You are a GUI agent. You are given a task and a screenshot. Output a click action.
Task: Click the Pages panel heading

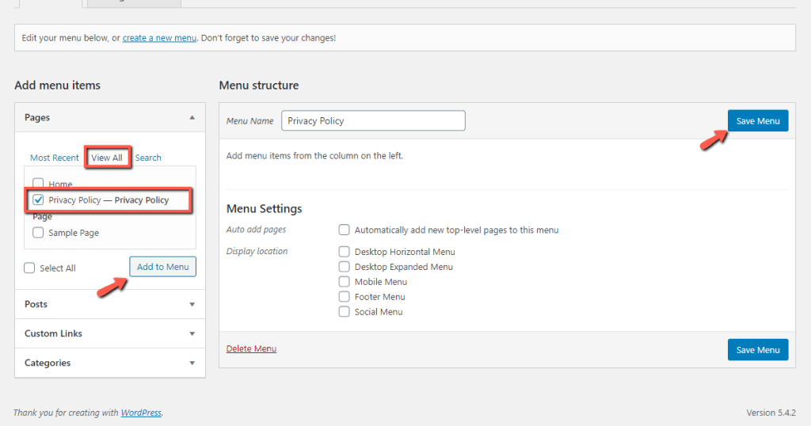(x=37, y=117)
